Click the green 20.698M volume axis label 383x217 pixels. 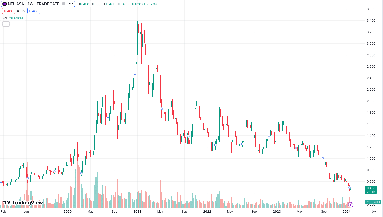pyautogui.click(x=373, y=202)
